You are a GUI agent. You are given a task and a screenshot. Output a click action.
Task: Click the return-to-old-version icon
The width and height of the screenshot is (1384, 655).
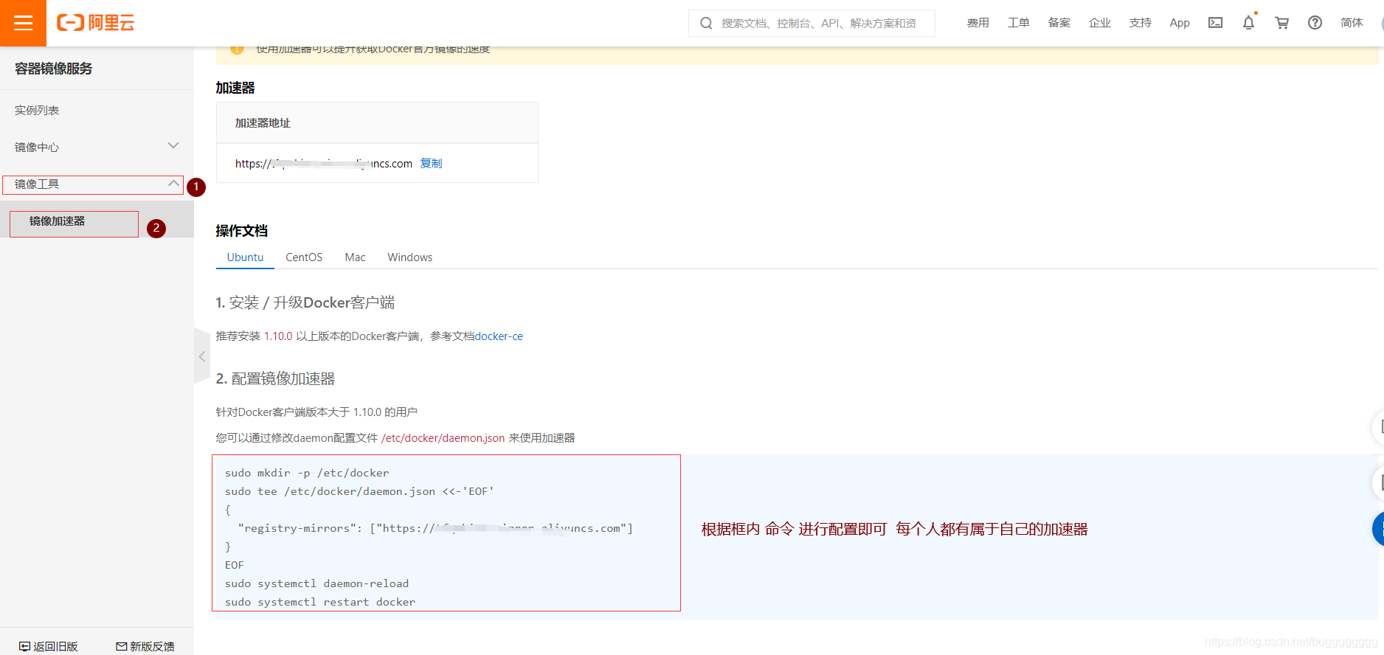click(x=24, y=646)
